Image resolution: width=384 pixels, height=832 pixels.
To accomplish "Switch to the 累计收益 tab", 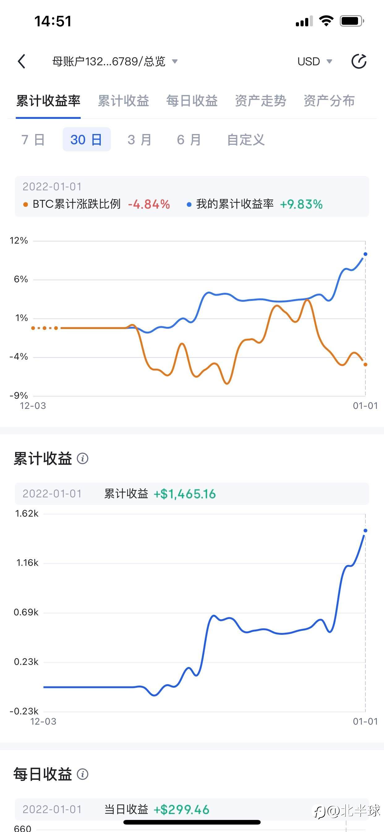I will [x=123, y=101].
